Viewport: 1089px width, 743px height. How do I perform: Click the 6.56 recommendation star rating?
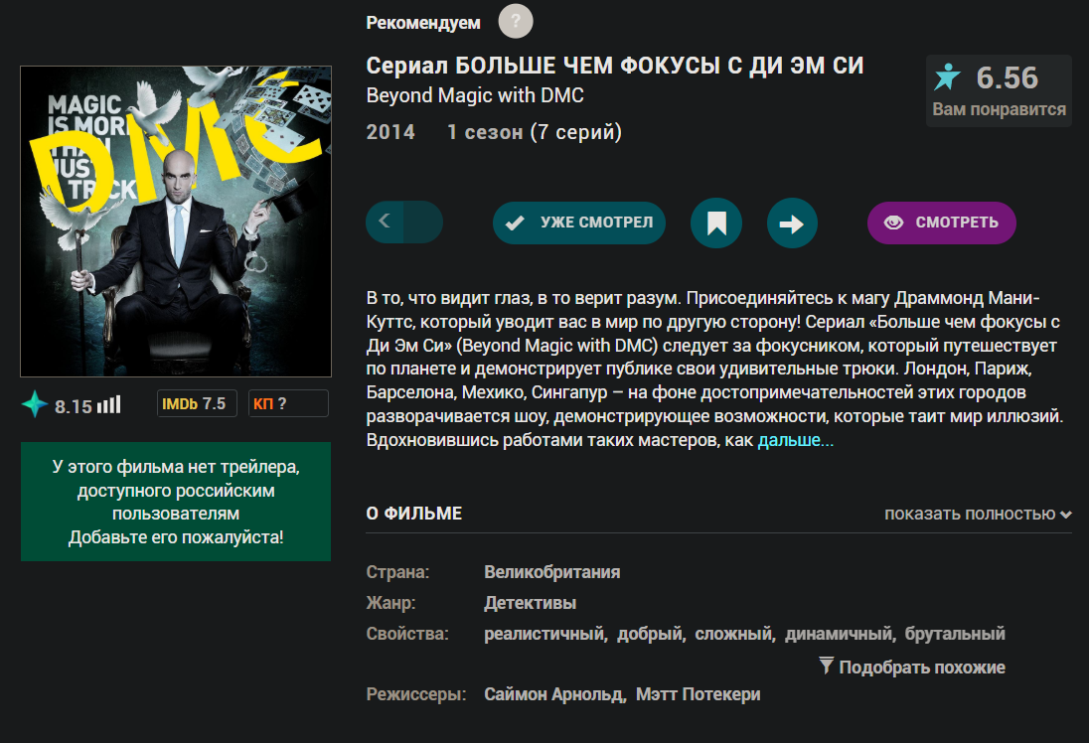tap(999, 90)
